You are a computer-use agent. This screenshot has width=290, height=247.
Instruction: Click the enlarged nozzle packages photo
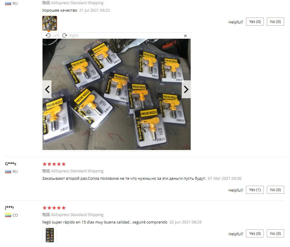tap(117, 94)
